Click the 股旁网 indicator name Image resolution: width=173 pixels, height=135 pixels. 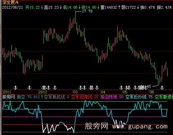pyautogui.click(x=9, y=97)
